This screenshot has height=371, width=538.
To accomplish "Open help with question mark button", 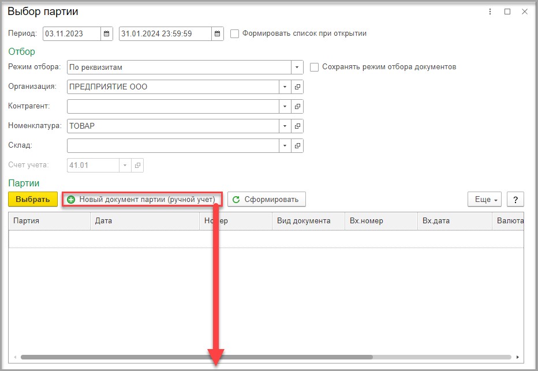I will pyautogui.click(x=515, y=200).
